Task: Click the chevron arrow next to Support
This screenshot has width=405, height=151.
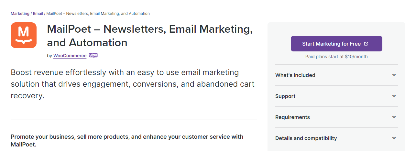Action: click(x=394, y=96)
